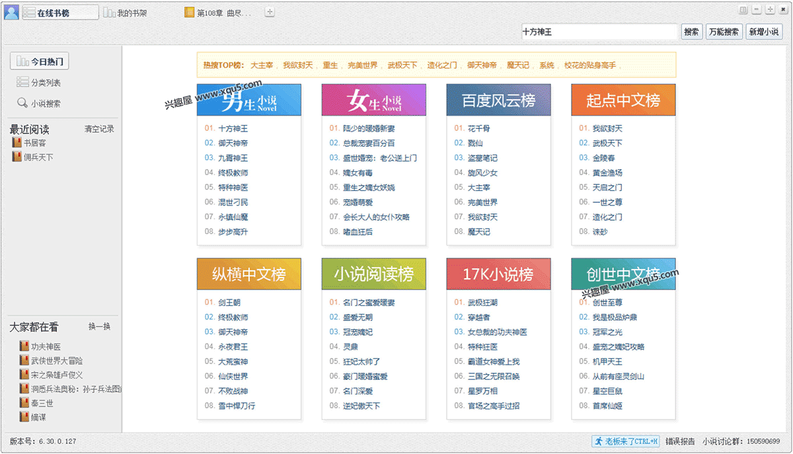The image size is (793, 454).
Task: Click the 新增小说 button
Action: click(x=763, y=31)
